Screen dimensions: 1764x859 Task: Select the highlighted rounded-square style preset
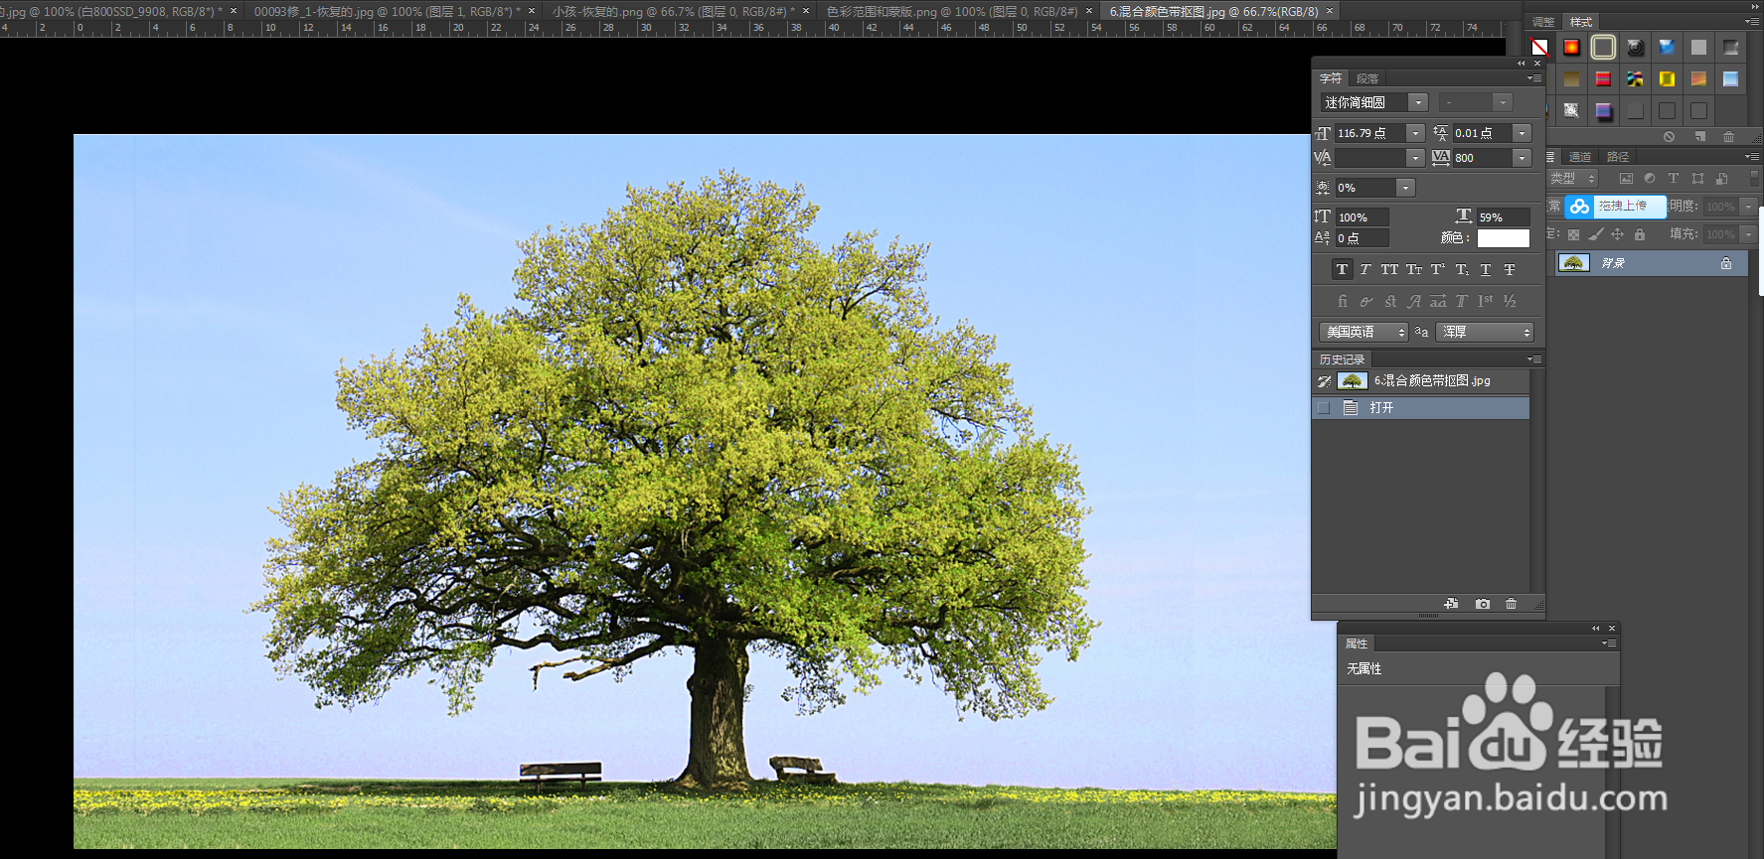1603,47
